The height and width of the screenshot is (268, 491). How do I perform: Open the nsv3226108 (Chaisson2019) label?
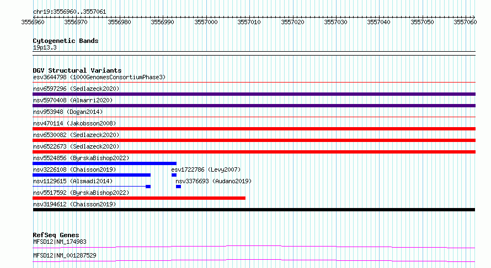coord(74,169)
